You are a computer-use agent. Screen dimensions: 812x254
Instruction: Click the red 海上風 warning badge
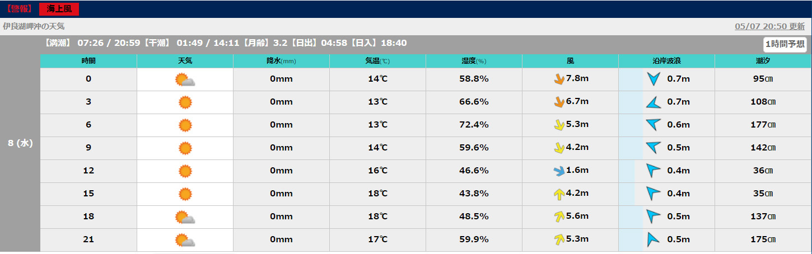click(59, 9)
